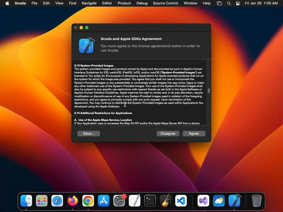This screenshot has width=283, height=212.
Task: Launch Terminal from the Dock
Action: (150, 201)
